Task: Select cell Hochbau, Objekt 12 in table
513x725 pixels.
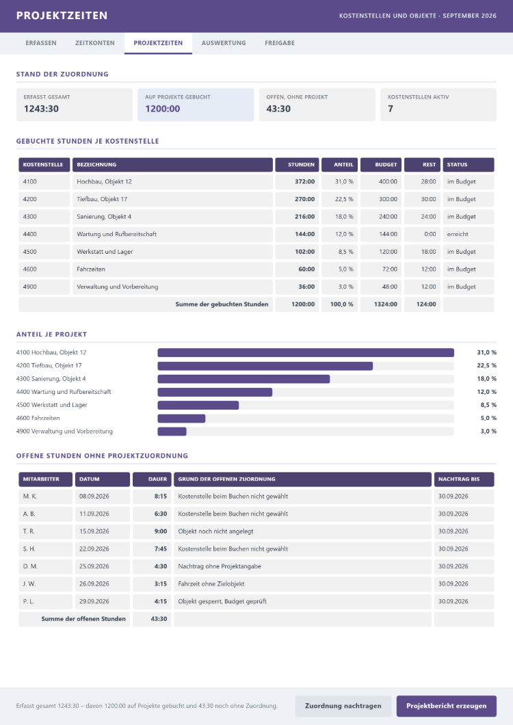Action: click(172, 182)
